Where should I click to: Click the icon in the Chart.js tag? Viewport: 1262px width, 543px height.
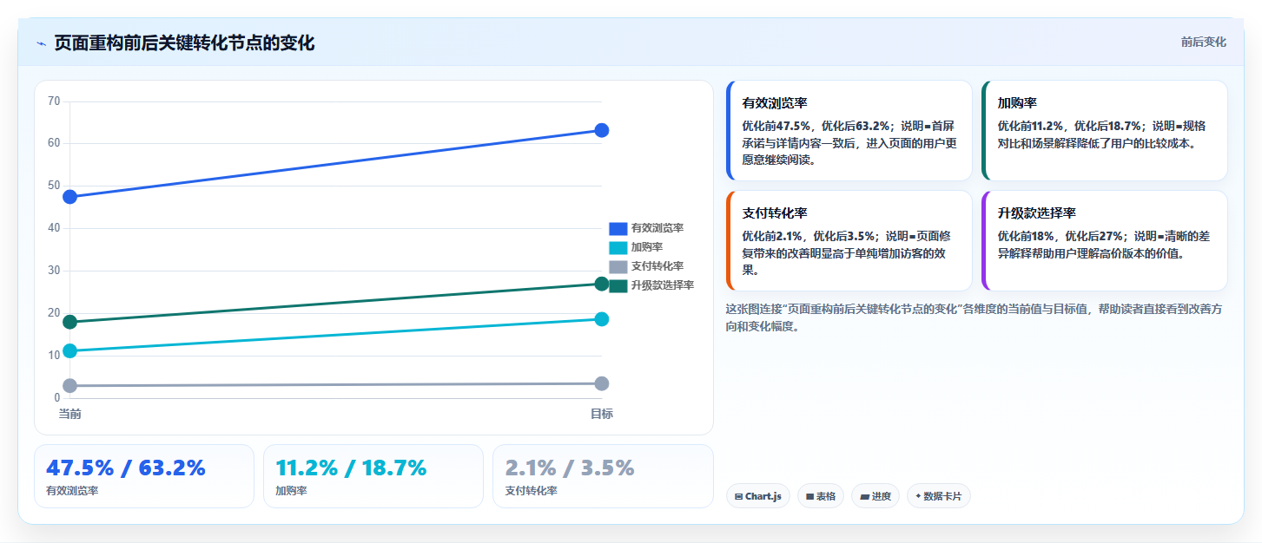738,497
